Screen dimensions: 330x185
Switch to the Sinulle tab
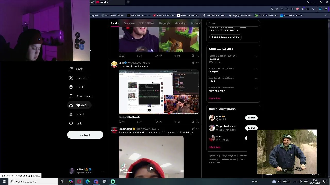115,23
